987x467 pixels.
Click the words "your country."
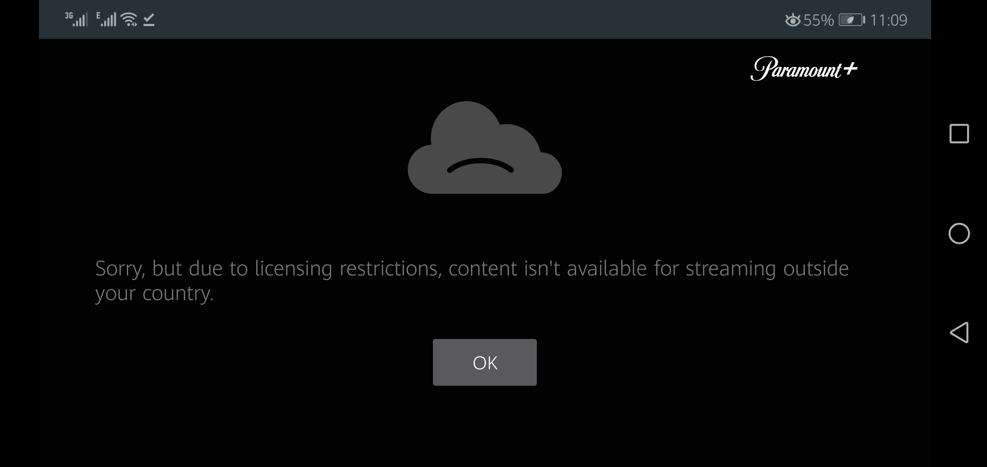tap(155, 294)
